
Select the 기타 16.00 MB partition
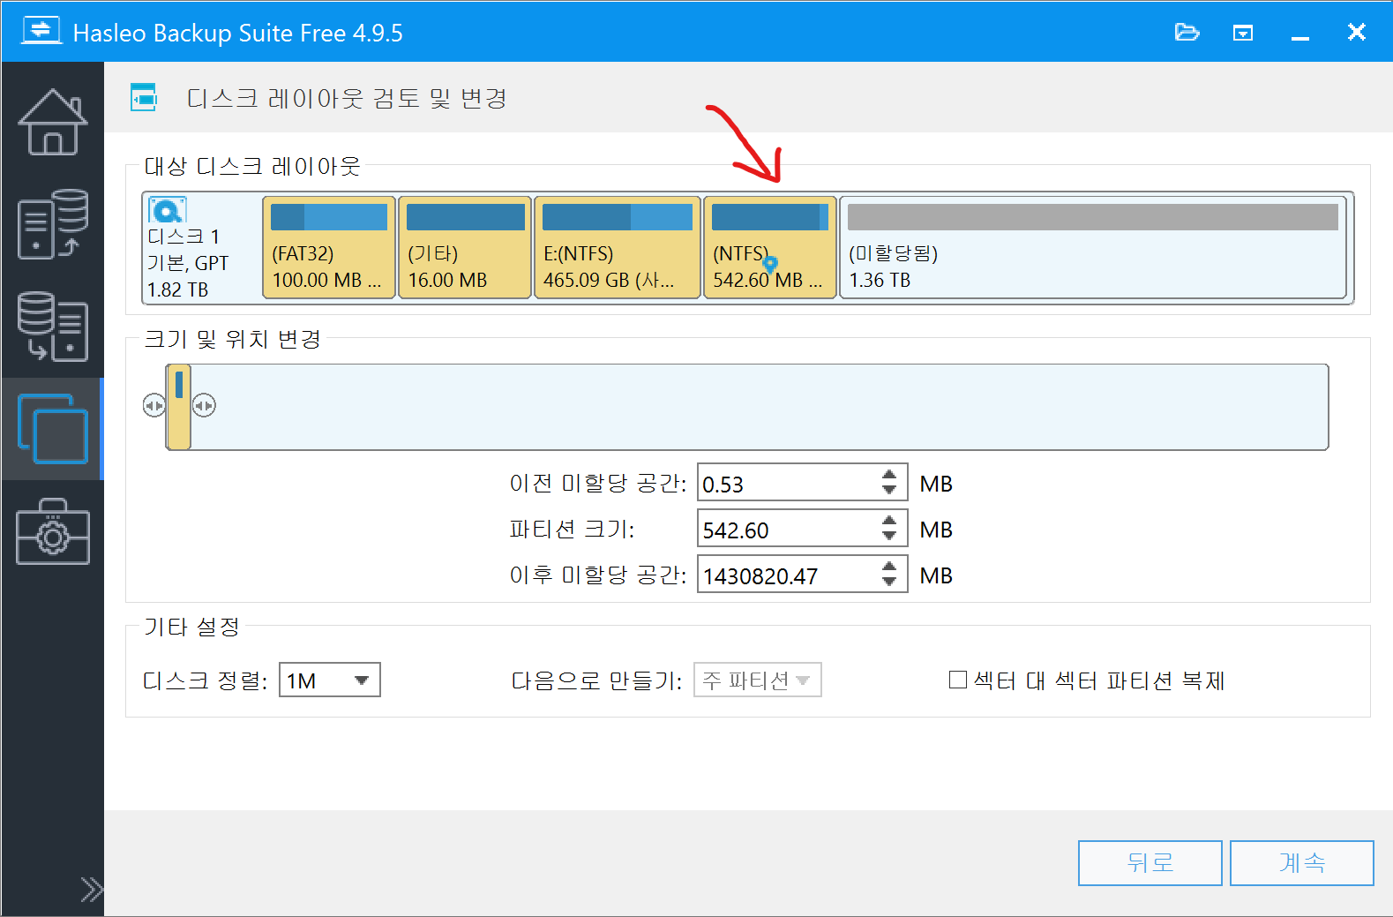point(465,247)
